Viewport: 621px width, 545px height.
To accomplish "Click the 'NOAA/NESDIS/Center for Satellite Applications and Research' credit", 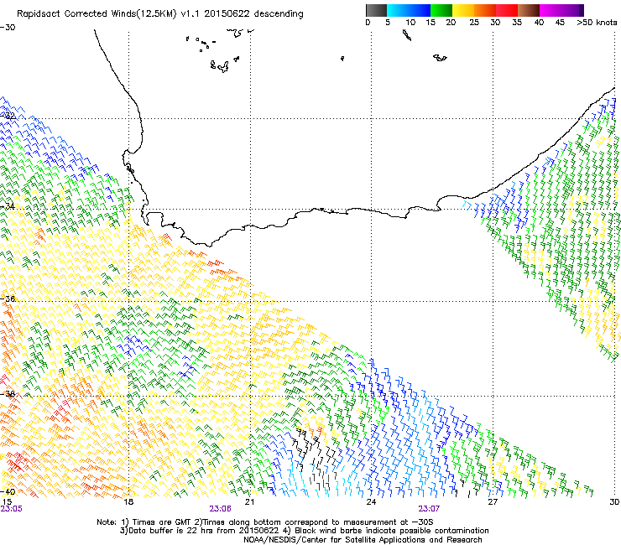I will 363,539.
